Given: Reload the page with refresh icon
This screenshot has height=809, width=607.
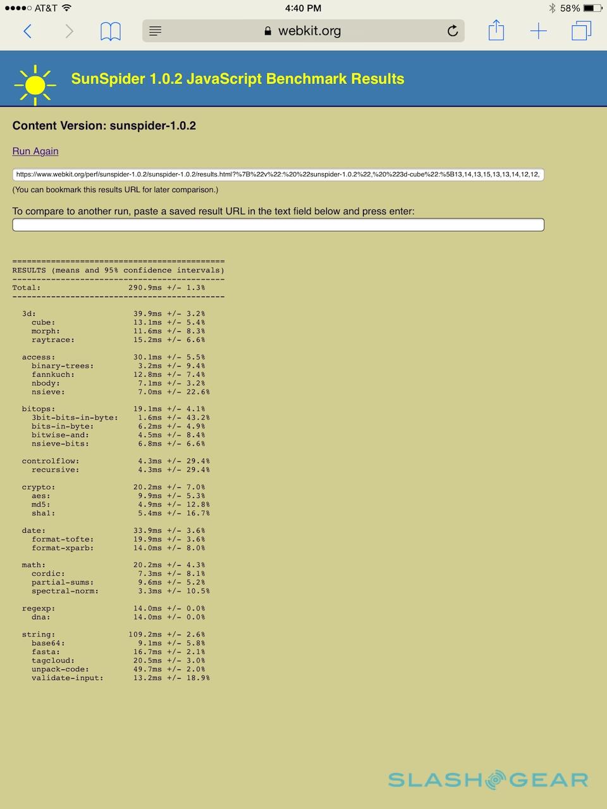Looking at the screenshot, I should click(x=452, y=31).
